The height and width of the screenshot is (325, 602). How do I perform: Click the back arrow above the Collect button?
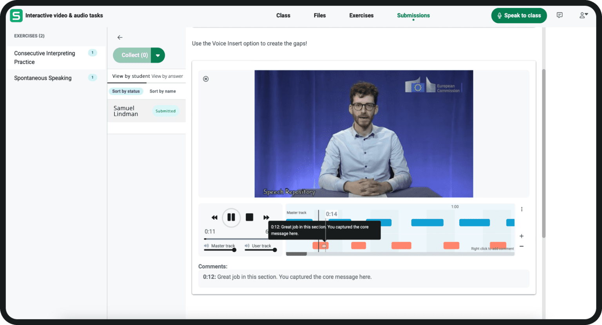120,37
